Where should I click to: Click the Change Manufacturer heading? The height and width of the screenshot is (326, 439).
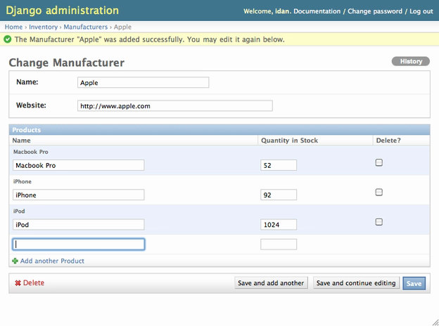tap(67, 63)
